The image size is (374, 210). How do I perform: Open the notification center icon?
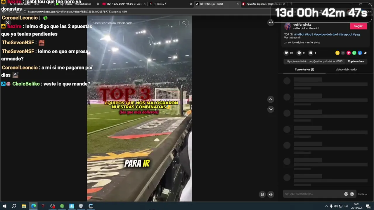pyautogui.click(x=368, y=206)
